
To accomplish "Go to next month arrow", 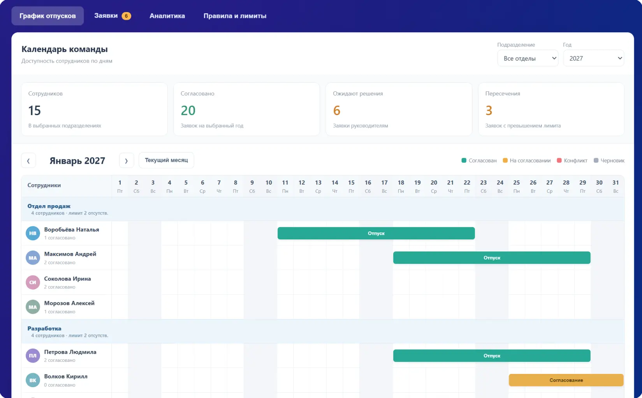I will (x=126, y=161).
